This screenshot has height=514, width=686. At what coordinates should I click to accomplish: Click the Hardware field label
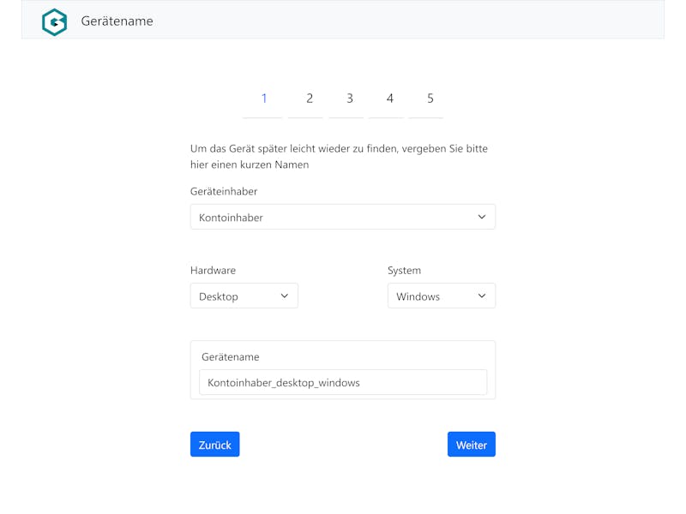point(213,271)
